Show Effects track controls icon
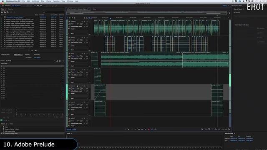The width and height of the screenshot is (267, 150). pos(70,17)
